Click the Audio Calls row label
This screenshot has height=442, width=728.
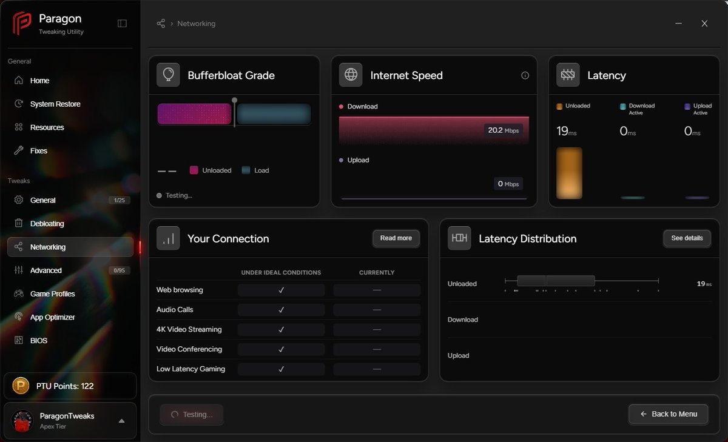coord(175,310)
